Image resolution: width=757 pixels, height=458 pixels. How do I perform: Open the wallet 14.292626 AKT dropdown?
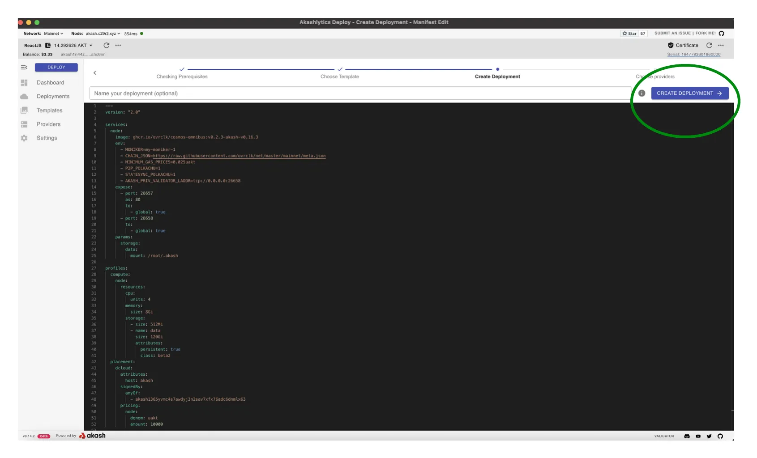pyautogui.click(x=73, y=45)
